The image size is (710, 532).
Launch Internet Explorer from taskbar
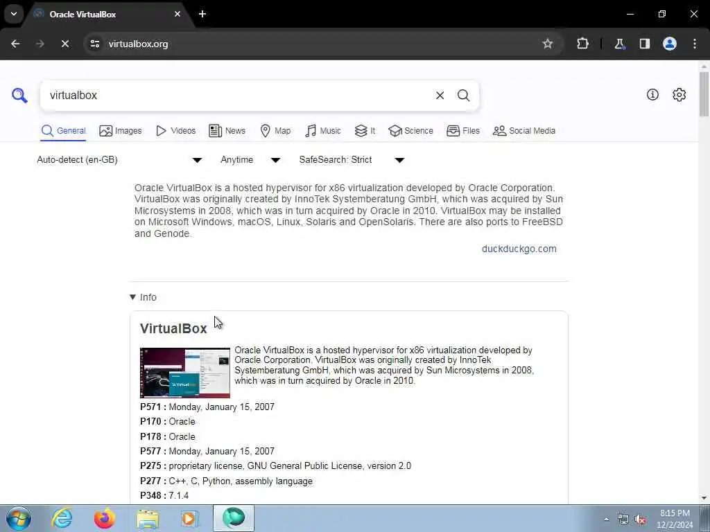pos(62,518)
